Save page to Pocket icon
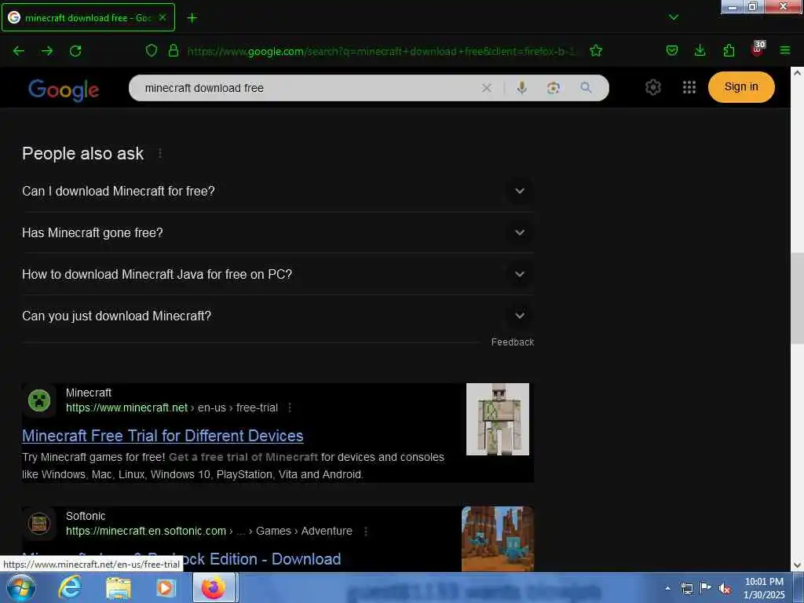 point(672,51)
